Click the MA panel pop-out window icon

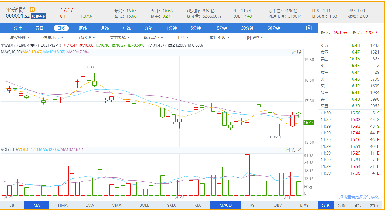[299, 52]
